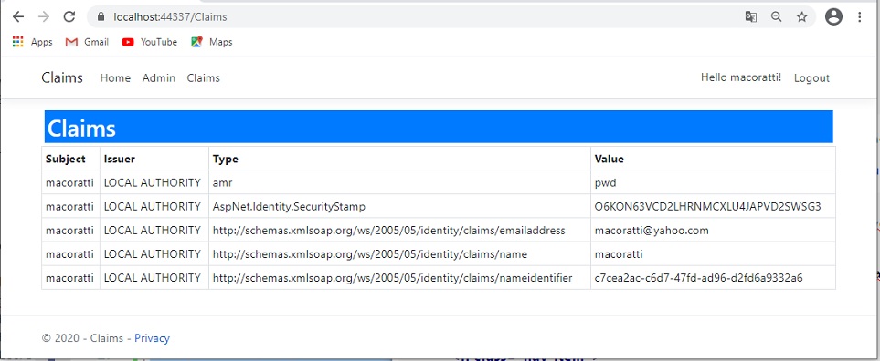This screenshot has width=880, height=361.
Task: Go to Admin nav item
Action: (x=159, y=78)
